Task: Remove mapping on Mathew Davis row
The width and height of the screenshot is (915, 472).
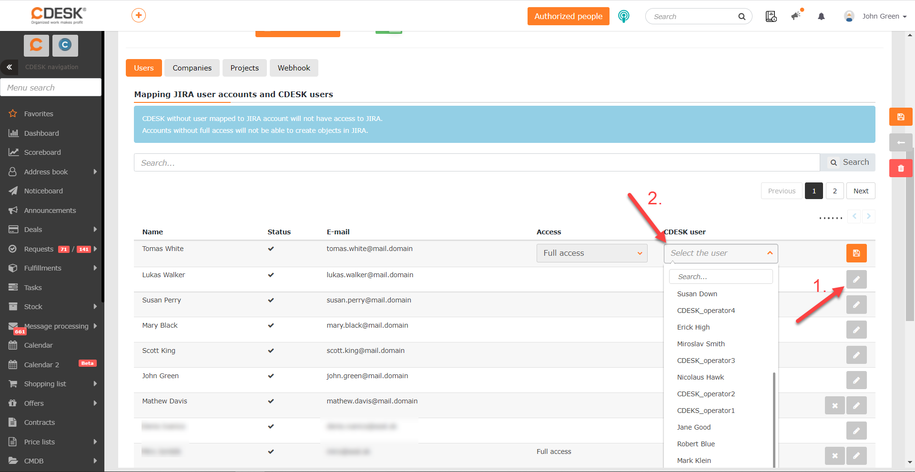Action: pyautogui.click(x=834, y=405)
